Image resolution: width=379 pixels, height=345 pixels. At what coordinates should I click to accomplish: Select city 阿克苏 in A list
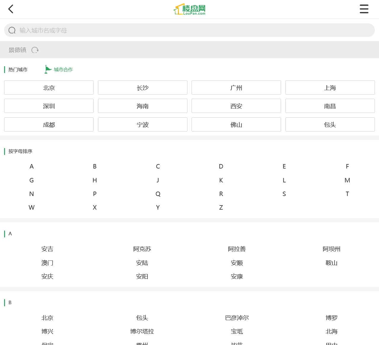click(x=142, y=249)
